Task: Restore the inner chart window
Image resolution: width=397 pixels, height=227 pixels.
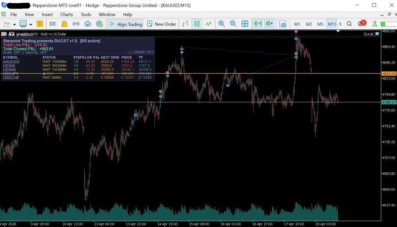Action: 389,14
